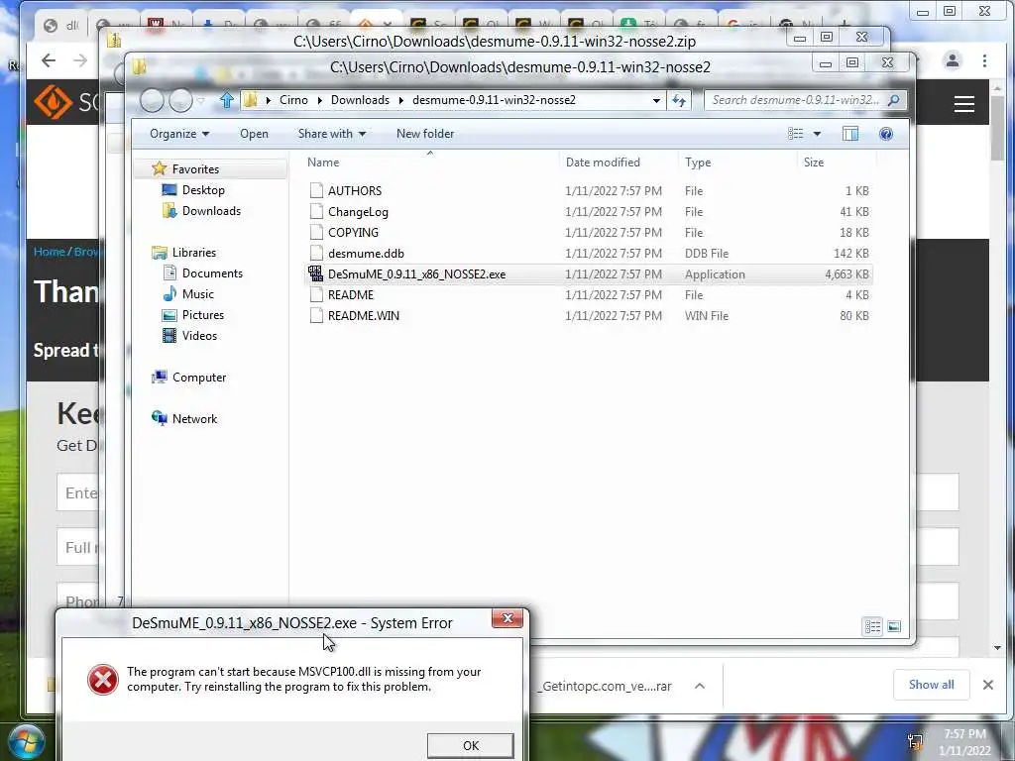
Task: Click Show all in browser downloads bar
Action: [x=931, y=685]
